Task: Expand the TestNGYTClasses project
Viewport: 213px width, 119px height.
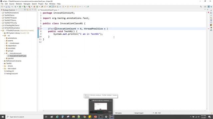Action: [1, 18]
